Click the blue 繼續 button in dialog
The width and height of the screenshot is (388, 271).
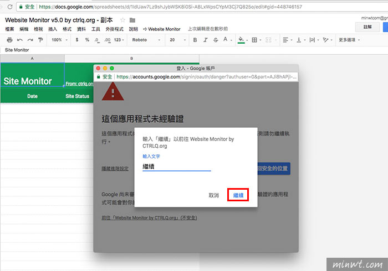click(238, 195)
